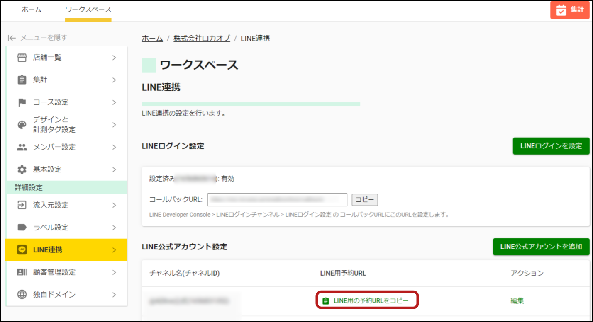Click the LINE公式アカウントを追加 button

(x=541, y=247)
